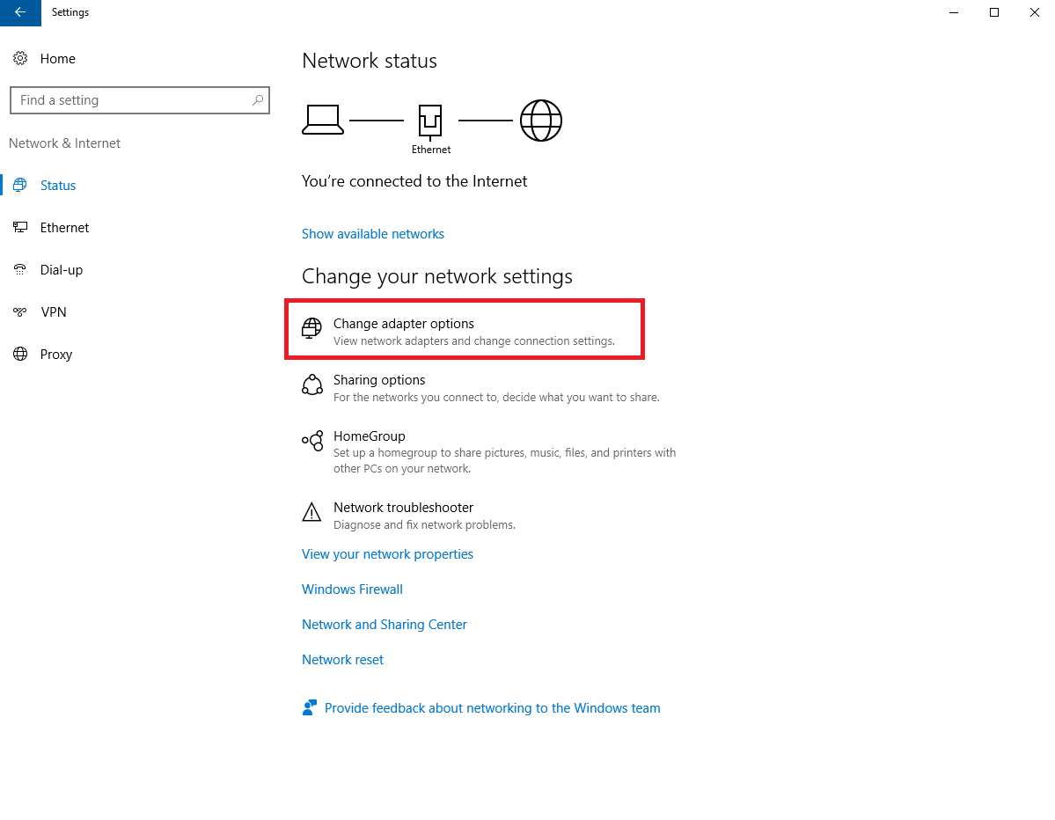This screenshot has width=1055, height=820.
Task: Click the Home settings gear icon
Action: coord(21,58)
